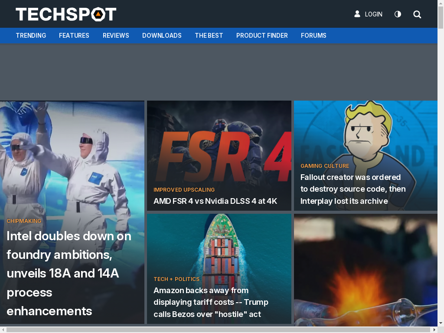Open the Improved Upscaling category label

pos(184,190)
